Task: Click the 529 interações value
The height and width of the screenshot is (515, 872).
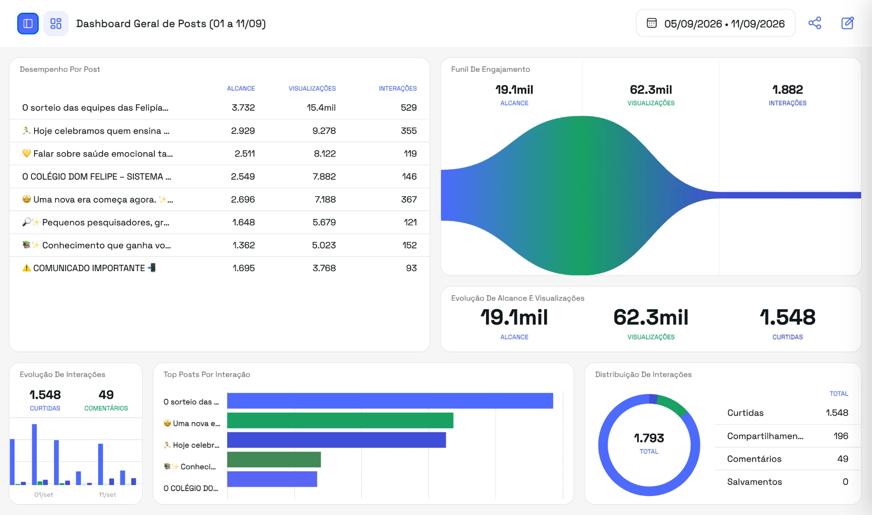Action: (x=409, y=108)
